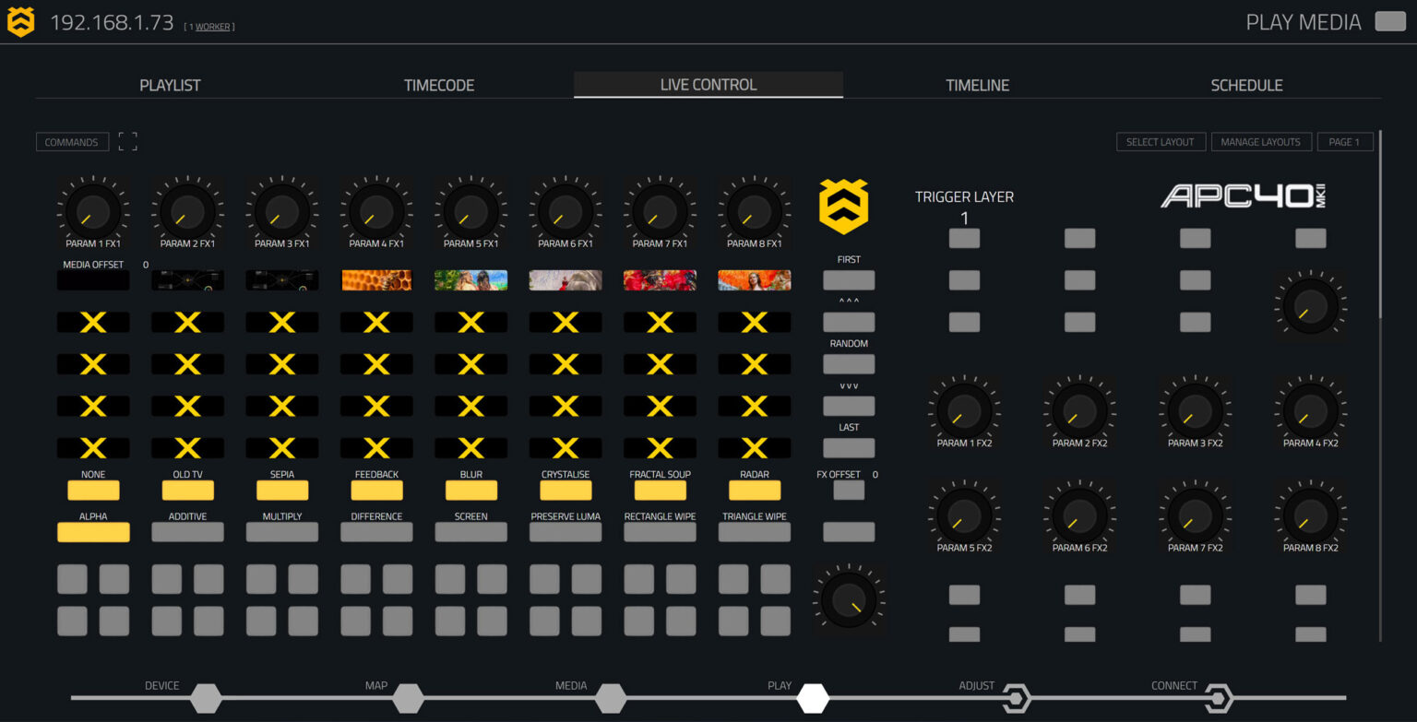Image resolution: width=1417 pixels, height=722 pixels.
Task: Open the COMMANDS panel
Action: 72,141
